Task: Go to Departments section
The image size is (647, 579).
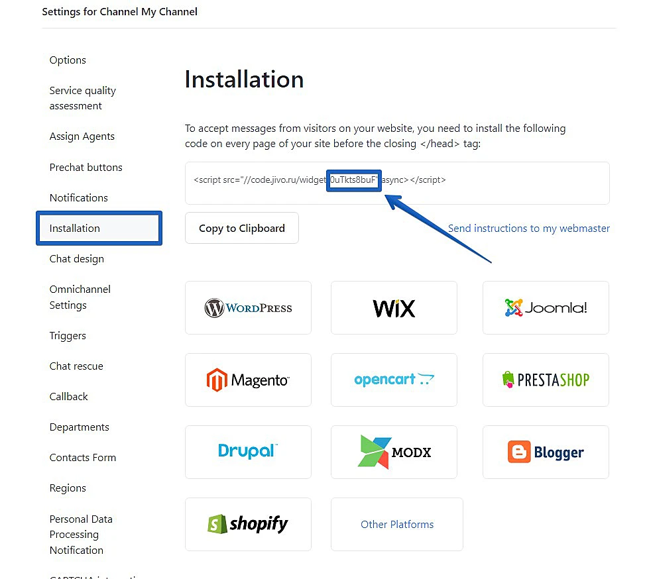Action: click(80, 427)
